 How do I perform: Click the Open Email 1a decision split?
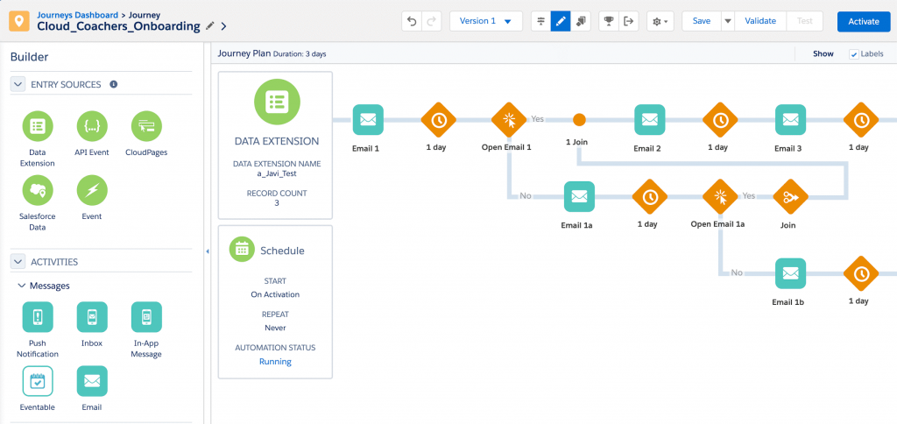tap(720, 196)
